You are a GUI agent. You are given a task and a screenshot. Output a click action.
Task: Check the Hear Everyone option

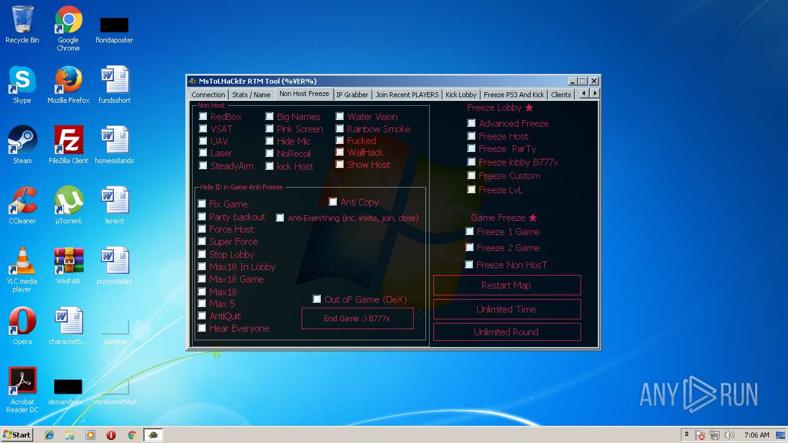[x=202, y=328]
